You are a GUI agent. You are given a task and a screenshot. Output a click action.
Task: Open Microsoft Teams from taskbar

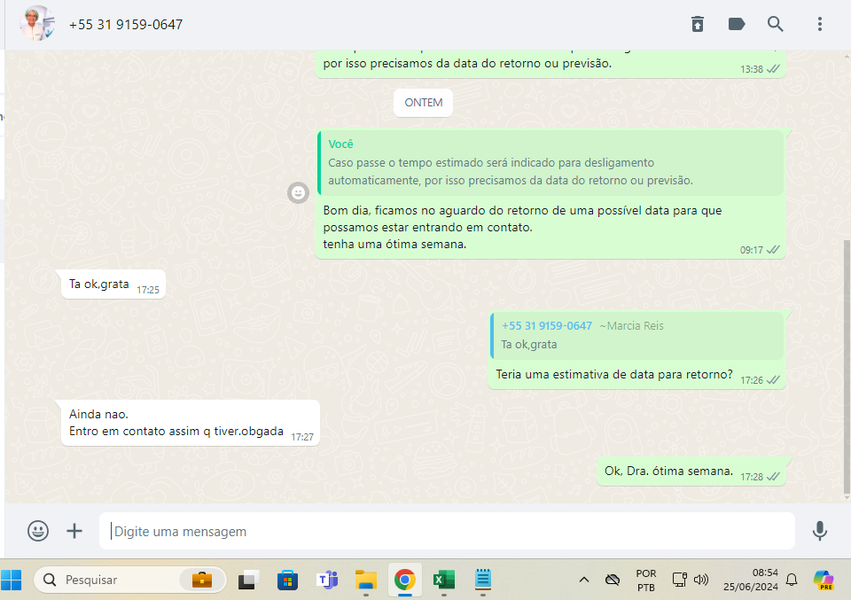click(327, 580)
